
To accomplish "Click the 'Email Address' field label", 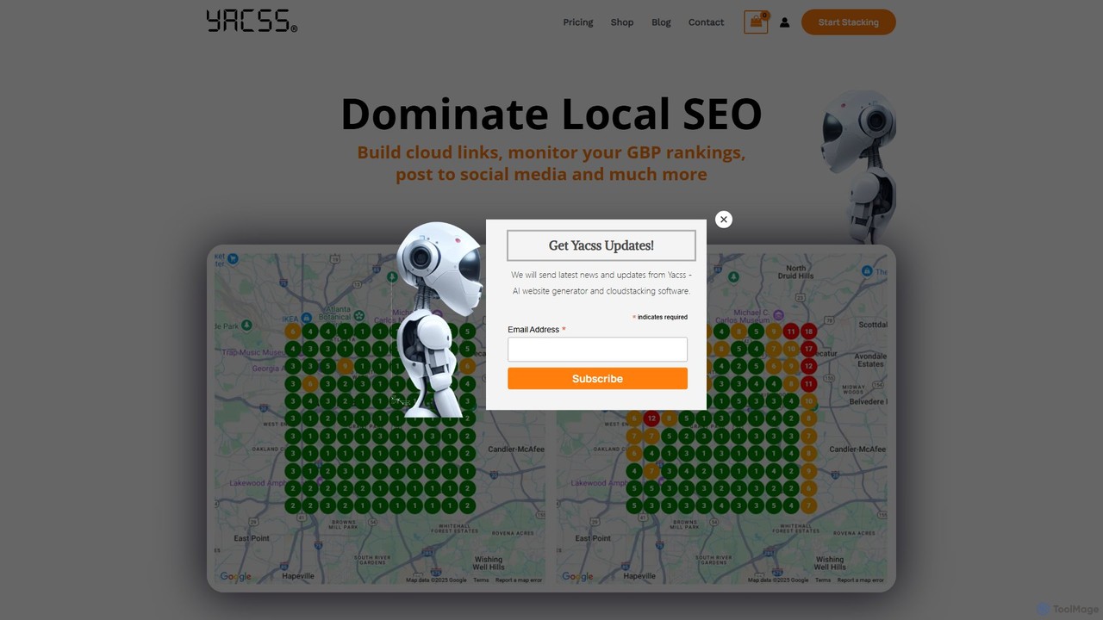I will [x=533, y=330].
